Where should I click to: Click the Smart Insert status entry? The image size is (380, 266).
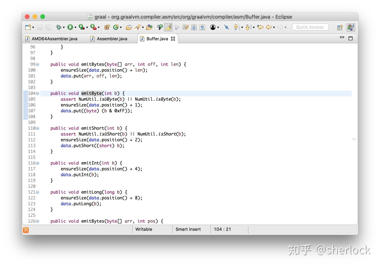click(188, 229)
